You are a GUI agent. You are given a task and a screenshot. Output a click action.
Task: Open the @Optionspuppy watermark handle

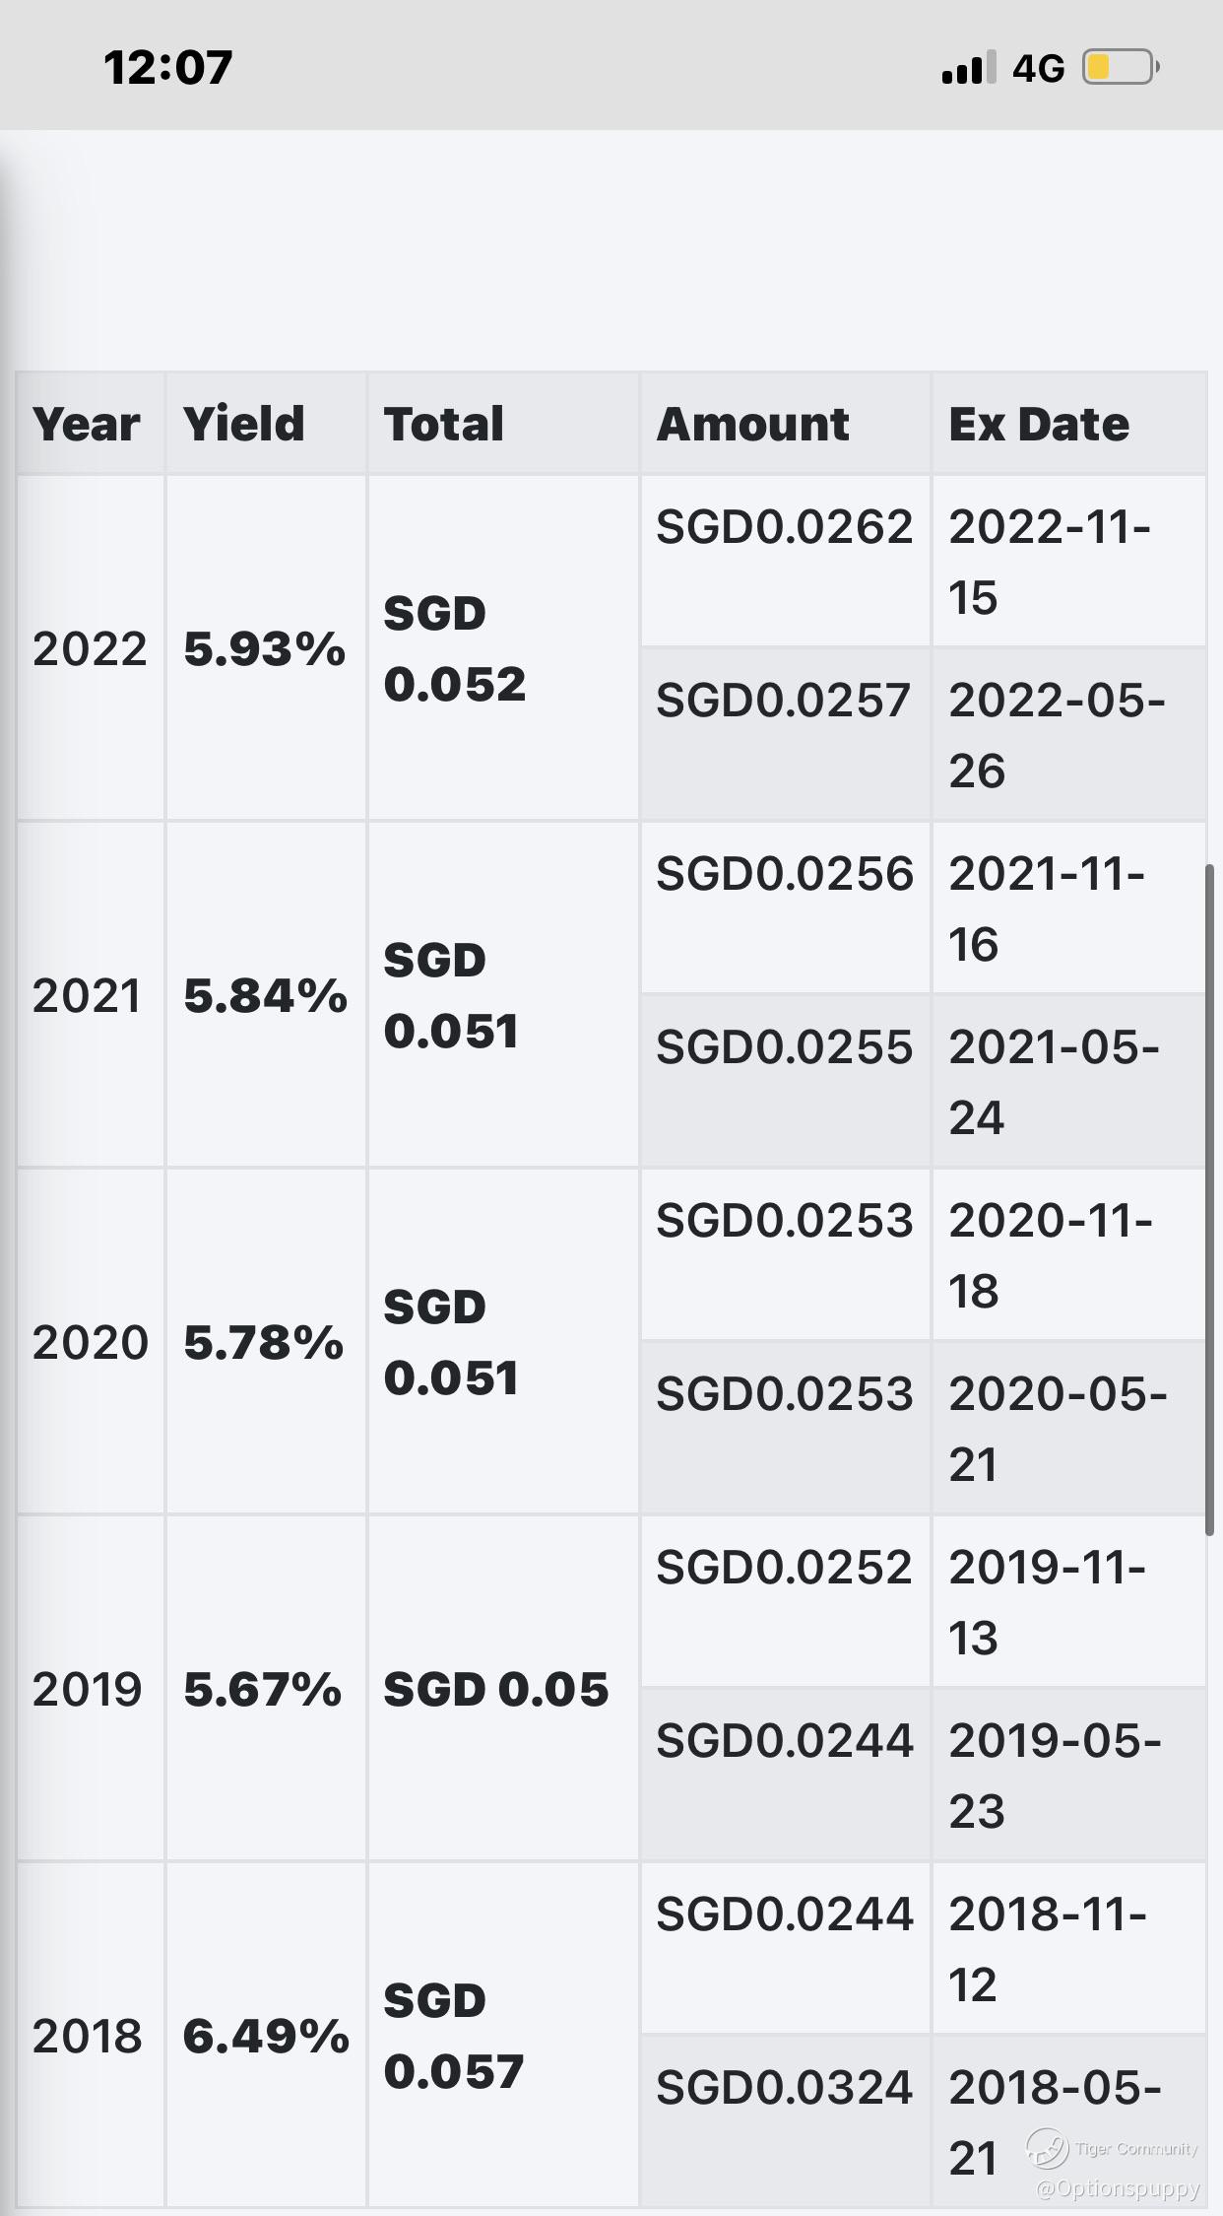pos(1118,2188)
